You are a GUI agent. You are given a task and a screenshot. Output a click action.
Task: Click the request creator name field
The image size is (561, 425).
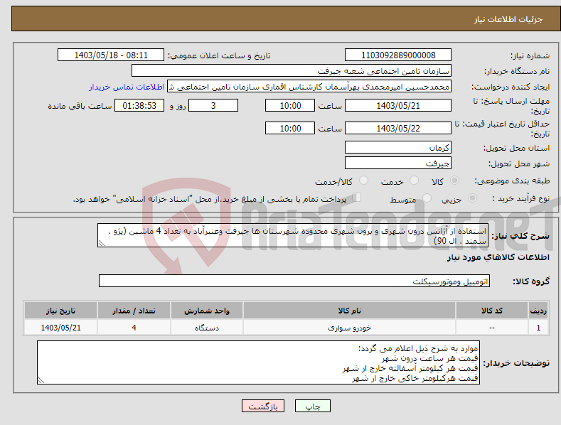point(309,87)
